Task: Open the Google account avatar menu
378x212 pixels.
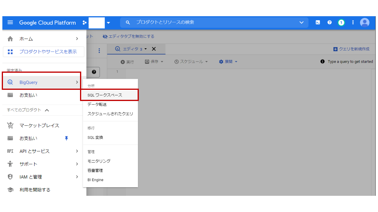Action: tap(364, 22)
